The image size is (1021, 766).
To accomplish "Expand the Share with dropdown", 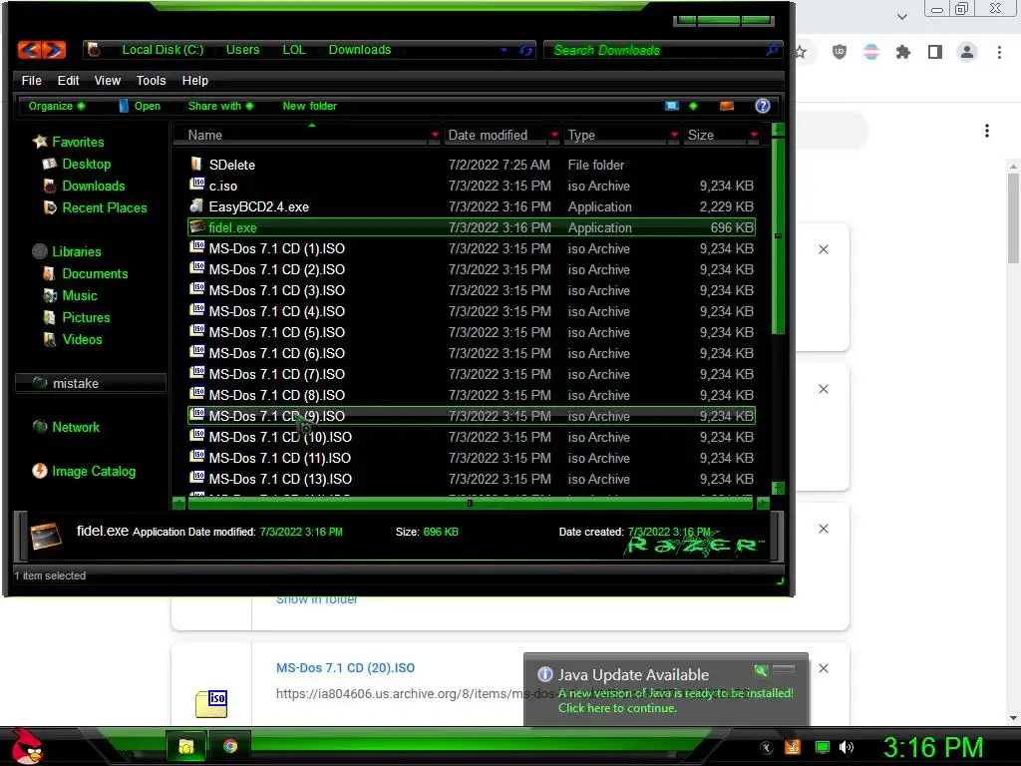I will tap(220, 106).
